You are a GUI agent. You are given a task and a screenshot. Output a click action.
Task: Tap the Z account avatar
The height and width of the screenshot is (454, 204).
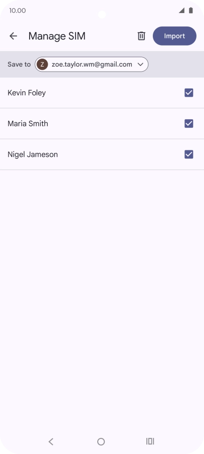click(x=42, y=64)
